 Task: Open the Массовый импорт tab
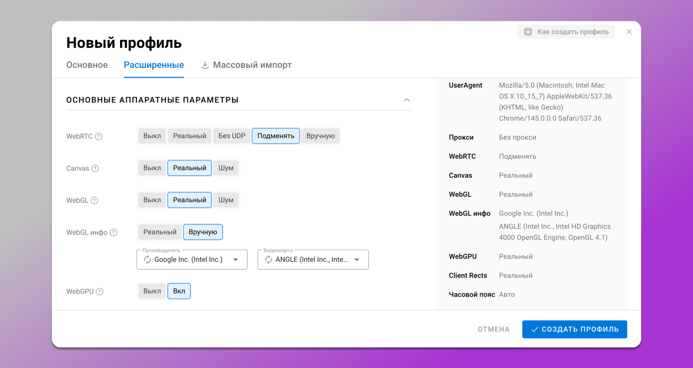point(252,65)
